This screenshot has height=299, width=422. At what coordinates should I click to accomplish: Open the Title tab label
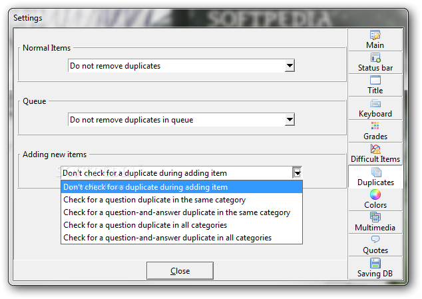[375, 91]
